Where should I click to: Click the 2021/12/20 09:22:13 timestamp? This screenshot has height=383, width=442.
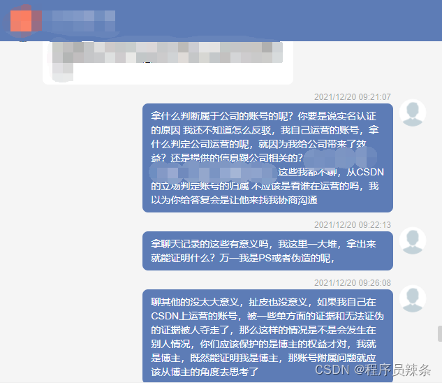[353, 225]
